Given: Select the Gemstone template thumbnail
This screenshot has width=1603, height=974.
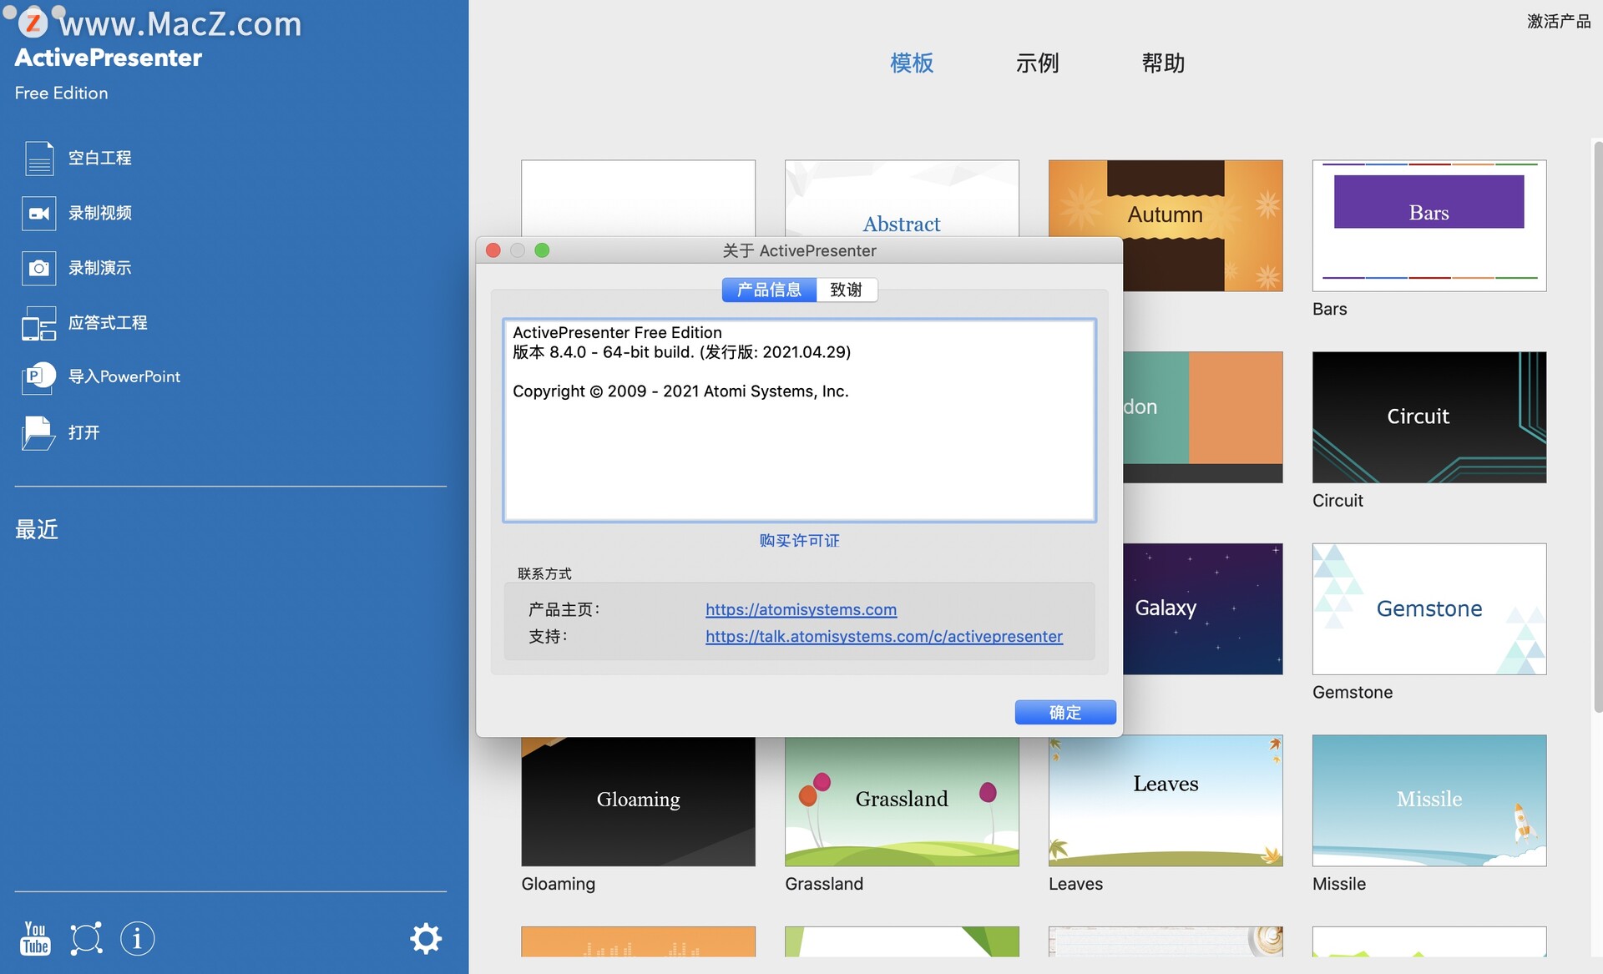Looking at the screenshot, I should [x=1429, y=609].
